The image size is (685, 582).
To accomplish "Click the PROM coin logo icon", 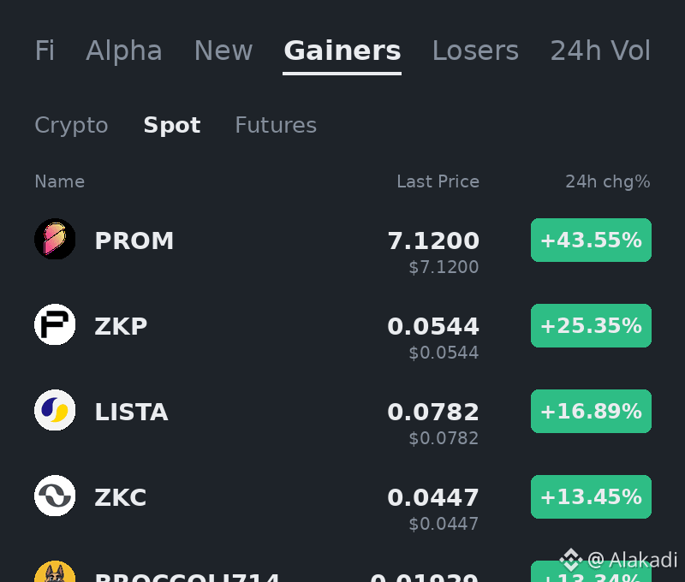I will (55, 239).
